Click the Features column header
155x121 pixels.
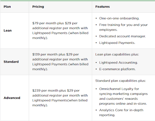click(x=103, y=7)
